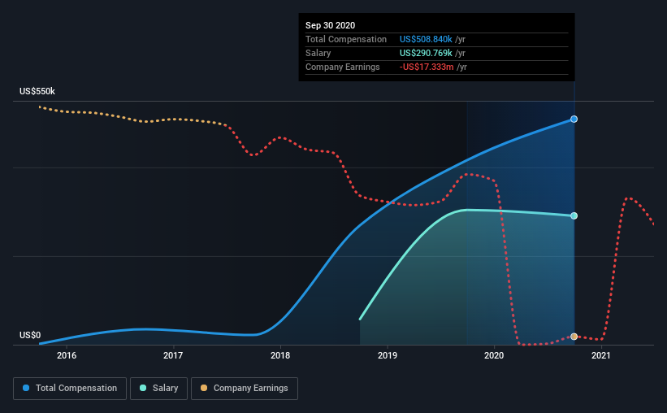Viewport: 667px width, 413px height.
Task: Click the US$550k y-axis label
Action: point(37,92)
